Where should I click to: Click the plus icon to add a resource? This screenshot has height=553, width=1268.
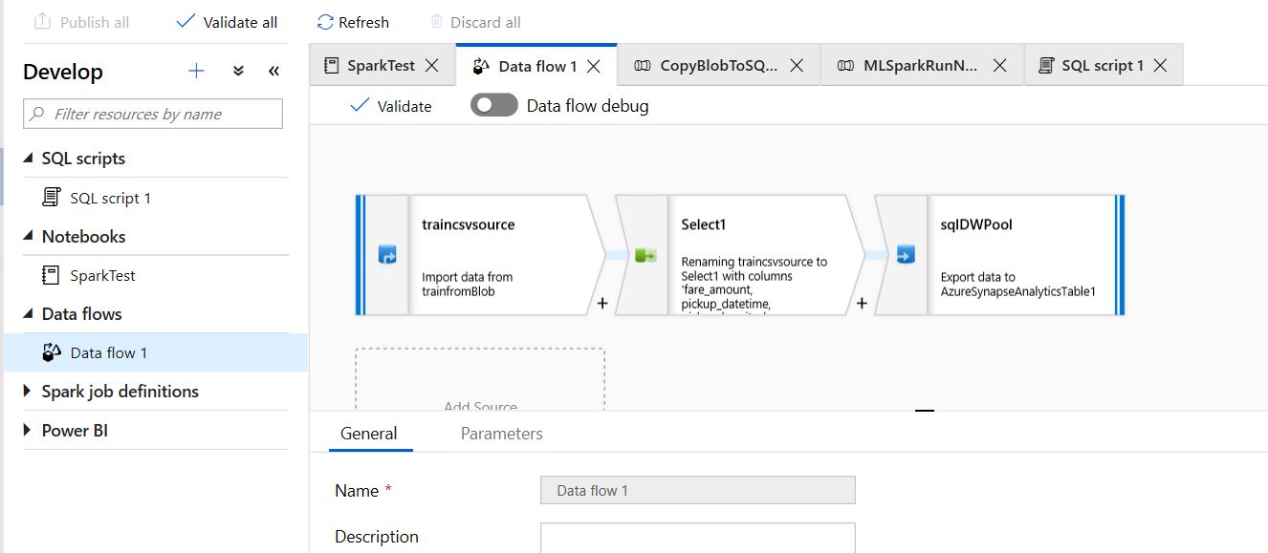click(x=196, y=71)
